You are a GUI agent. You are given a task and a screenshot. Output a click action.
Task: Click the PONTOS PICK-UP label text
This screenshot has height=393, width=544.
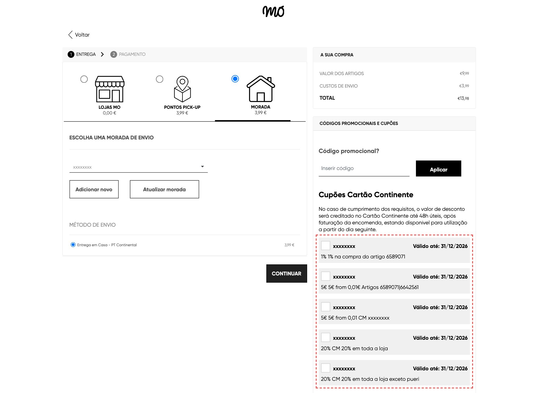click(x=182, y=107)
